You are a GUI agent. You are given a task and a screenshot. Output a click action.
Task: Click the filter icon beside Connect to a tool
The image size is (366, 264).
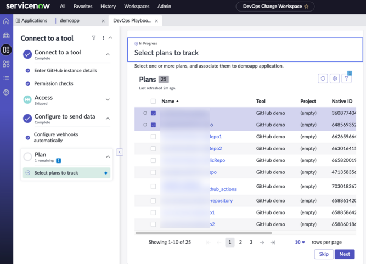click(94, 38)
